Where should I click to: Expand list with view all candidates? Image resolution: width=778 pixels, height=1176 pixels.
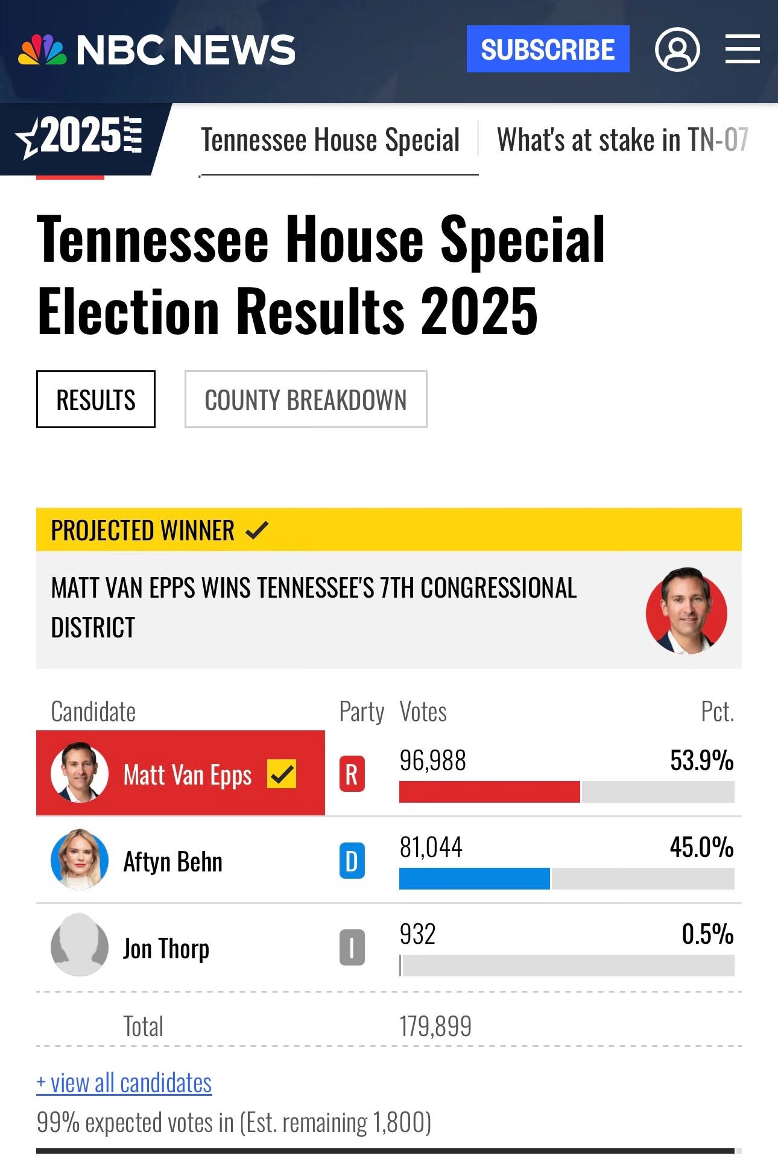(124, 1083)
